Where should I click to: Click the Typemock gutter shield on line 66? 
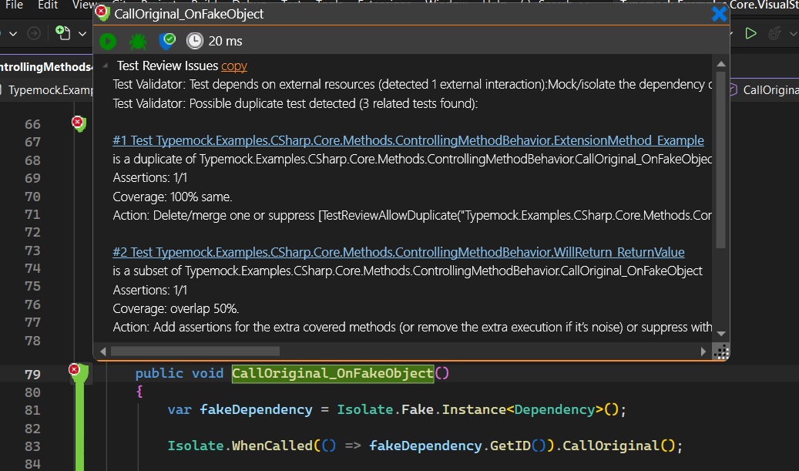coord(79,123)
